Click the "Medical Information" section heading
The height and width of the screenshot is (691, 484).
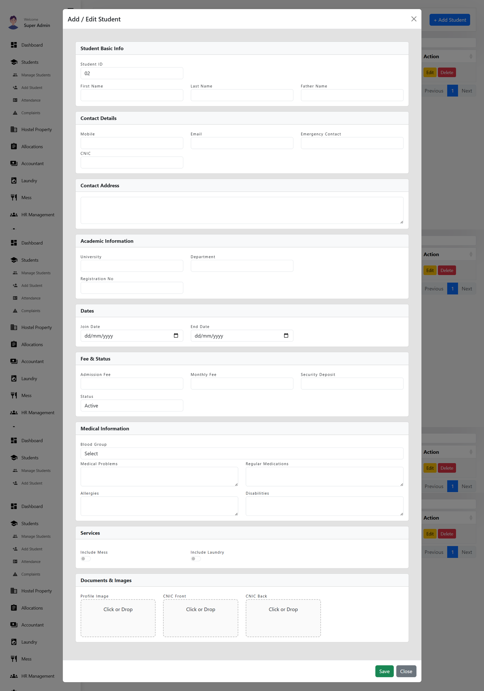pos(105,429)
